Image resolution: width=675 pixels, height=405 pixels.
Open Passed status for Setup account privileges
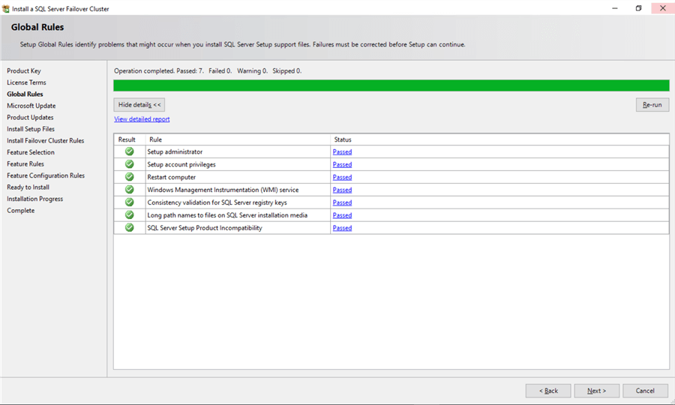(342, 164)
